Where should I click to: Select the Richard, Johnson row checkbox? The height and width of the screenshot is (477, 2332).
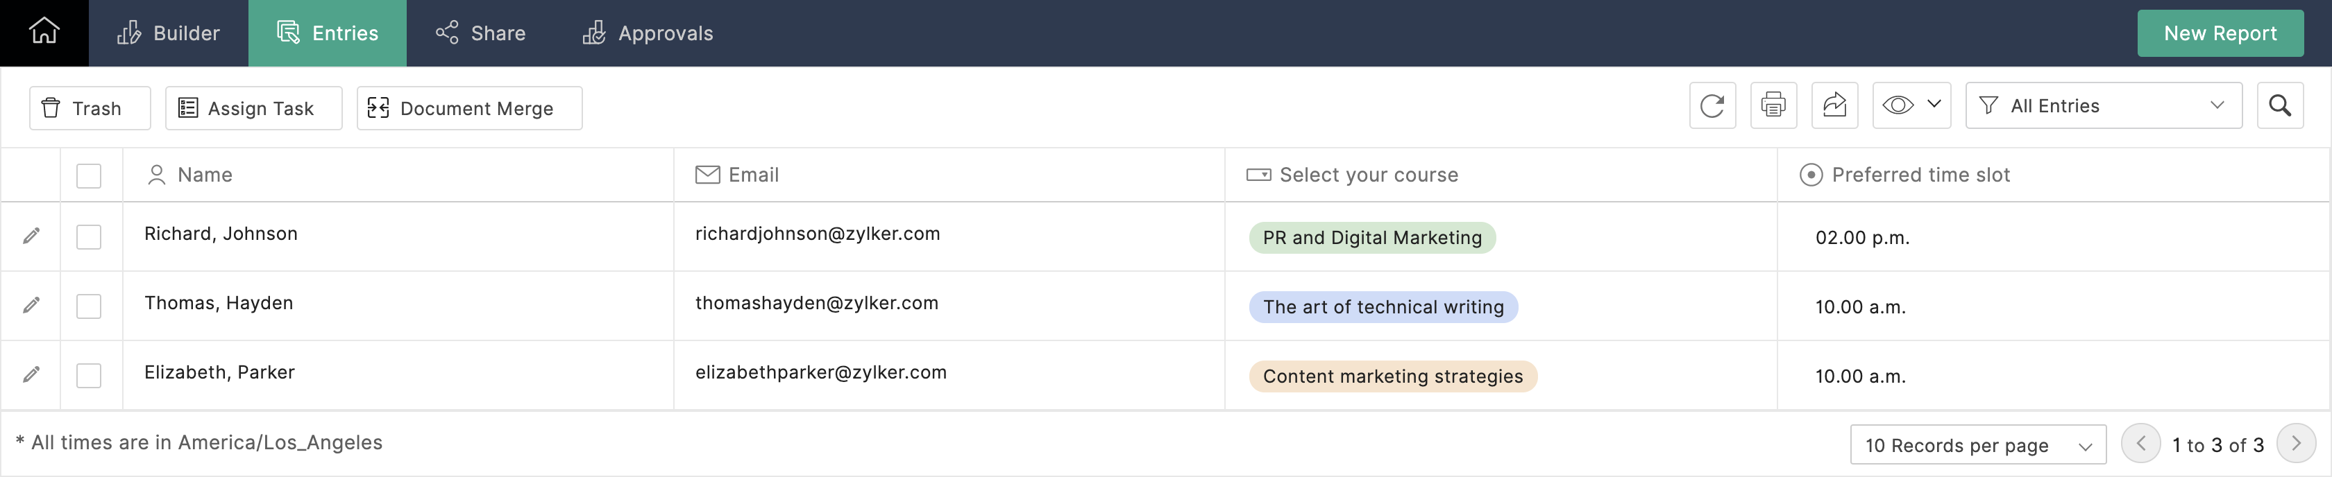(x=89, y=237)
